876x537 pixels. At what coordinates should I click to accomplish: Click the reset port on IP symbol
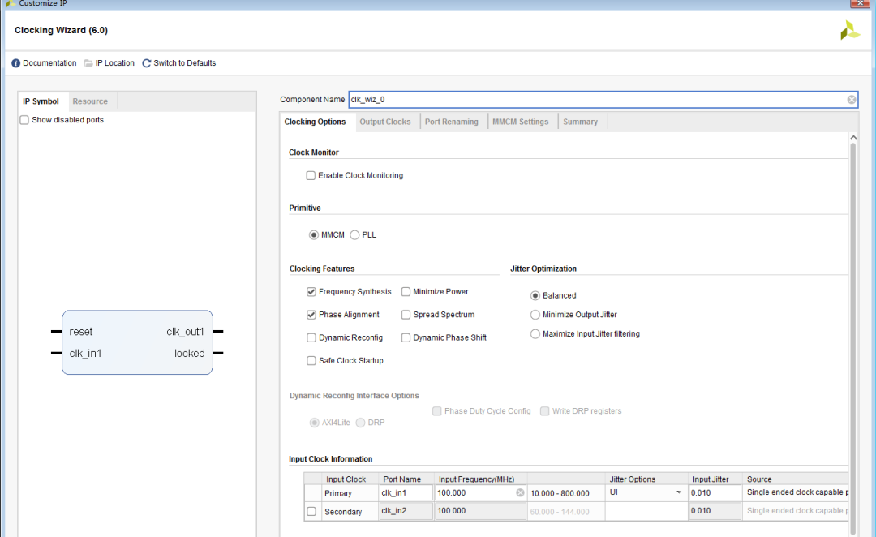[81, 331]
